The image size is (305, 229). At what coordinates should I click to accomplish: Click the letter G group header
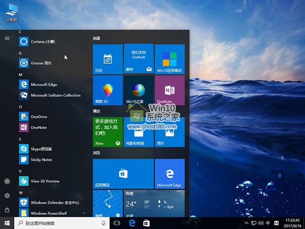click(20, 53)
